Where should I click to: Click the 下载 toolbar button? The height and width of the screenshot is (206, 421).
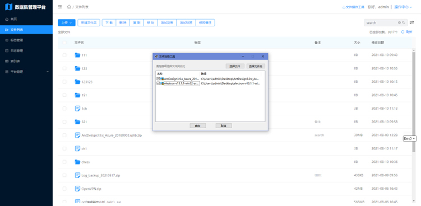pos(109,23)
